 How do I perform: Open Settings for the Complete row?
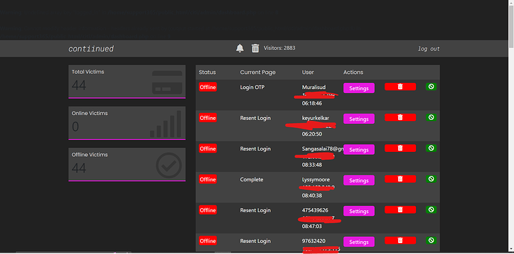pyautogui.click(x=359, y=180)
